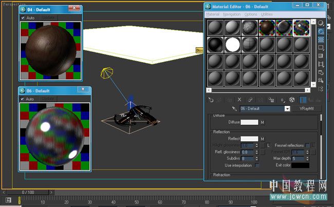
Task: Click the 06 - Default name field
Action: tap(263, 108)
